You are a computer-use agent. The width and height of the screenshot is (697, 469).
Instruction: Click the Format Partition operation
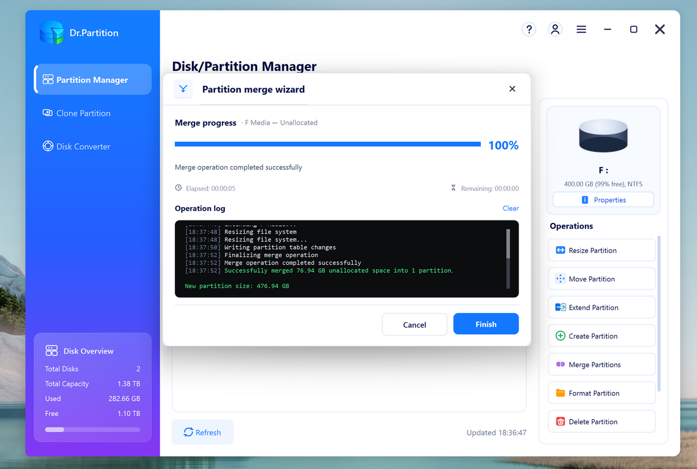602,393
